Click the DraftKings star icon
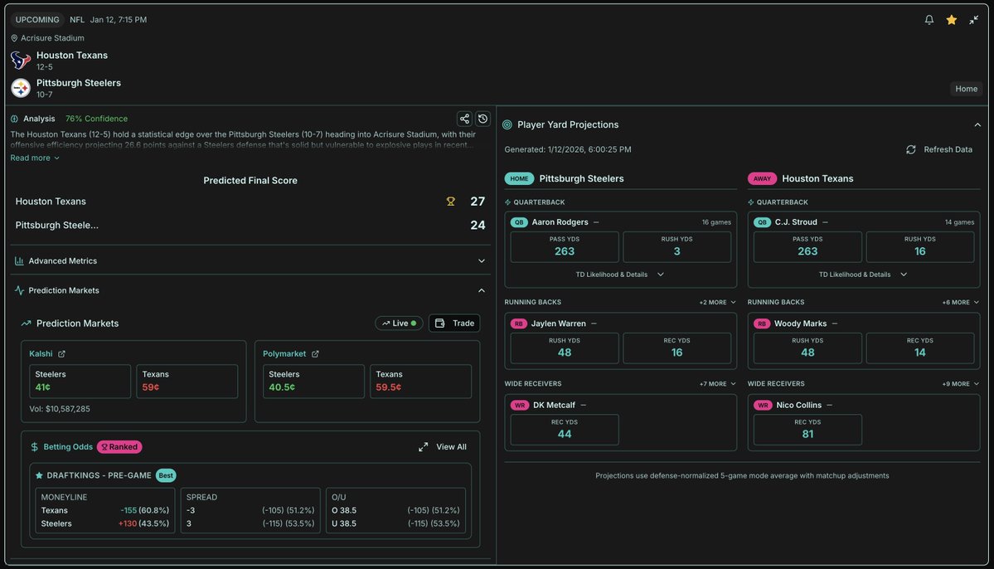This screenshot has height=569, width=994. pyautogui.click(x=39, y=475)
